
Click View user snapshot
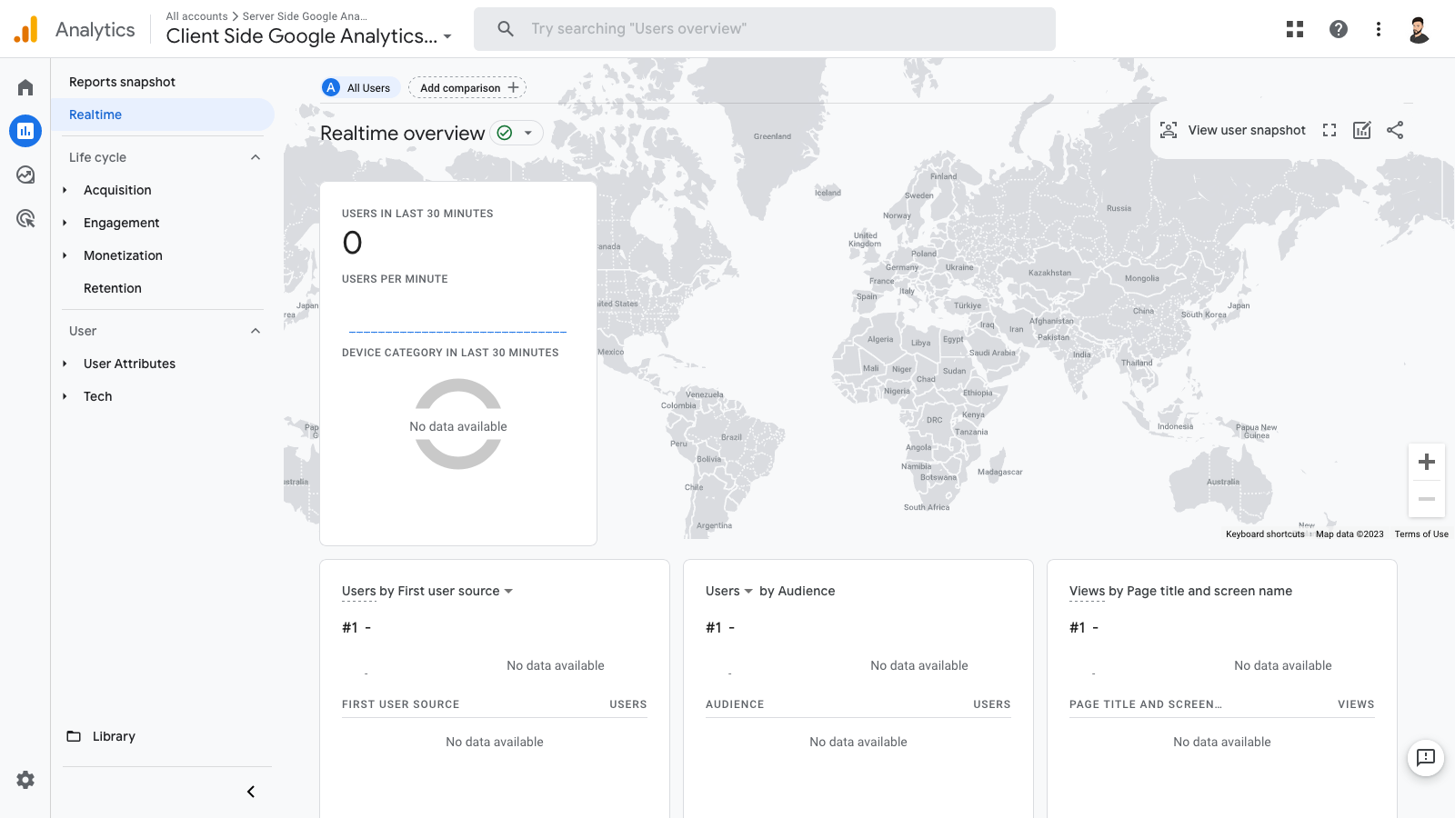pos(1233,130)
